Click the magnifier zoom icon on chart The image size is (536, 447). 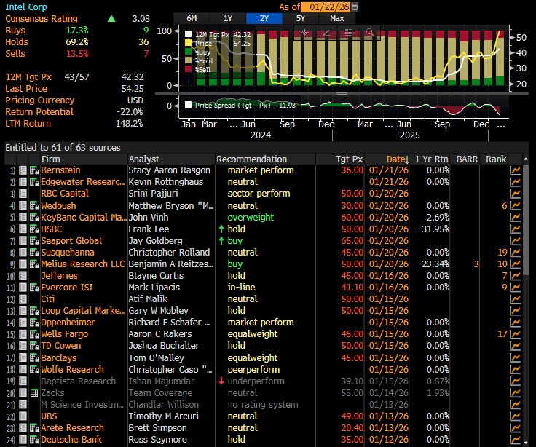[x=369, y=33]
